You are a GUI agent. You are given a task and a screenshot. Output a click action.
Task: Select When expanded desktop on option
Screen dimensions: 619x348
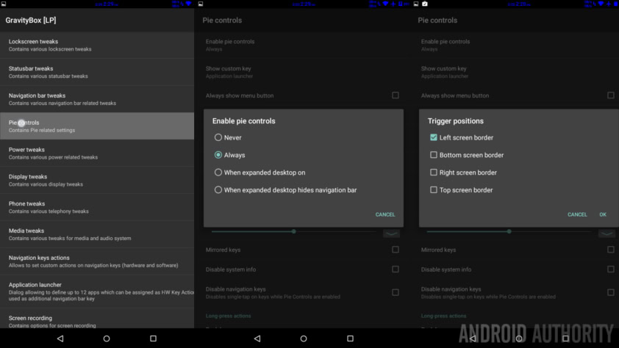pyautogui.click(x=218, y=173)
